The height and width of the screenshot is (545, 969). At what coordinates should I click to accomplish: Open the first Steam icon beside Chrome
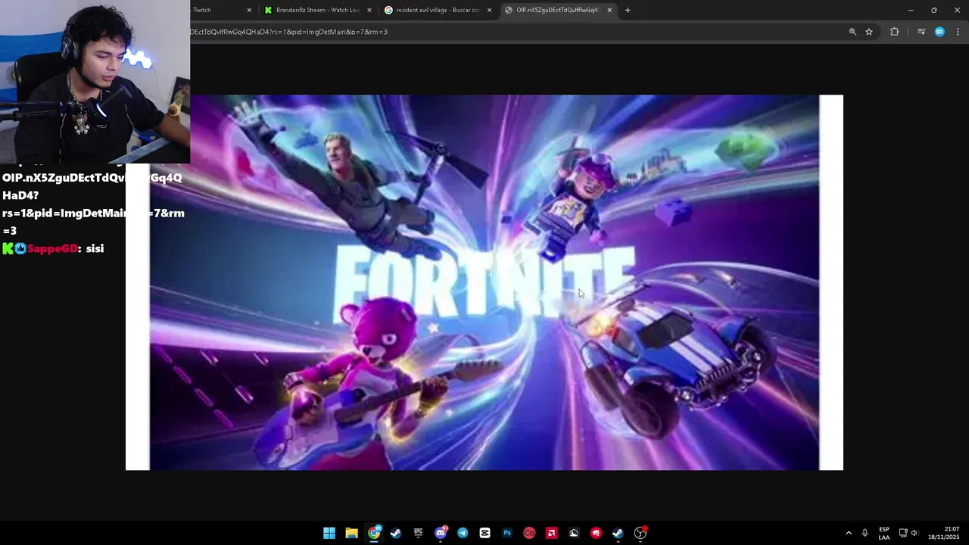click(x=396, y=533)
